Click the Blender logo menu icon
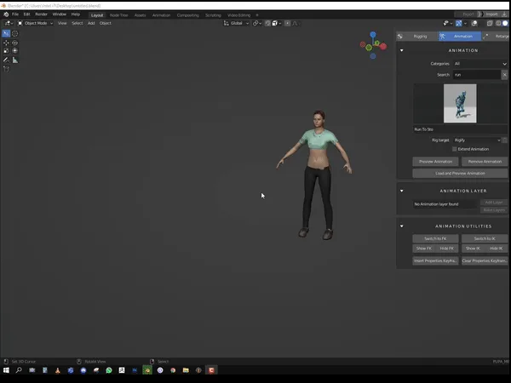Image resolution: width=511 pixels, height=383 pixels. (6, 14)
